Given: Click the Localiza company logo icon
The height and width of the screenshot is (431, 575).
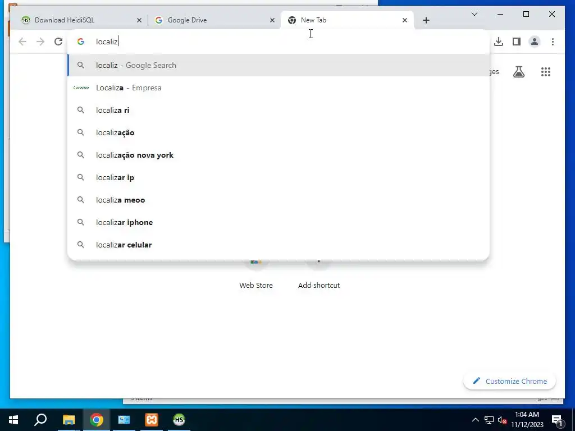Looking at the screenshot, I should pyautogui.click(x=81, y=88).
